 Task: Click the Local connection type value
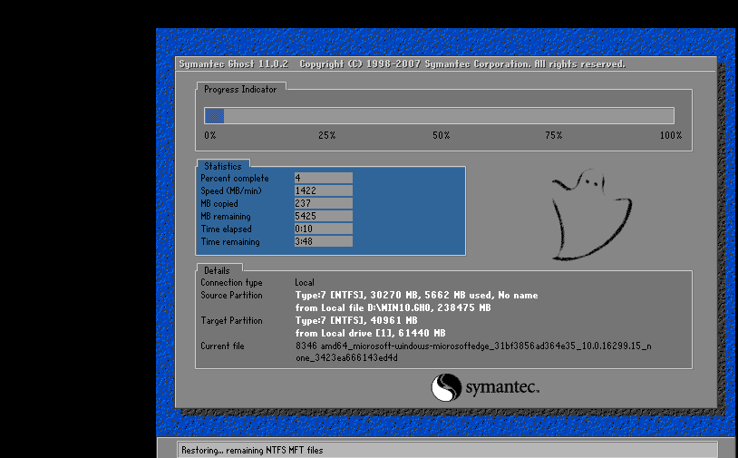click(305, 283)
